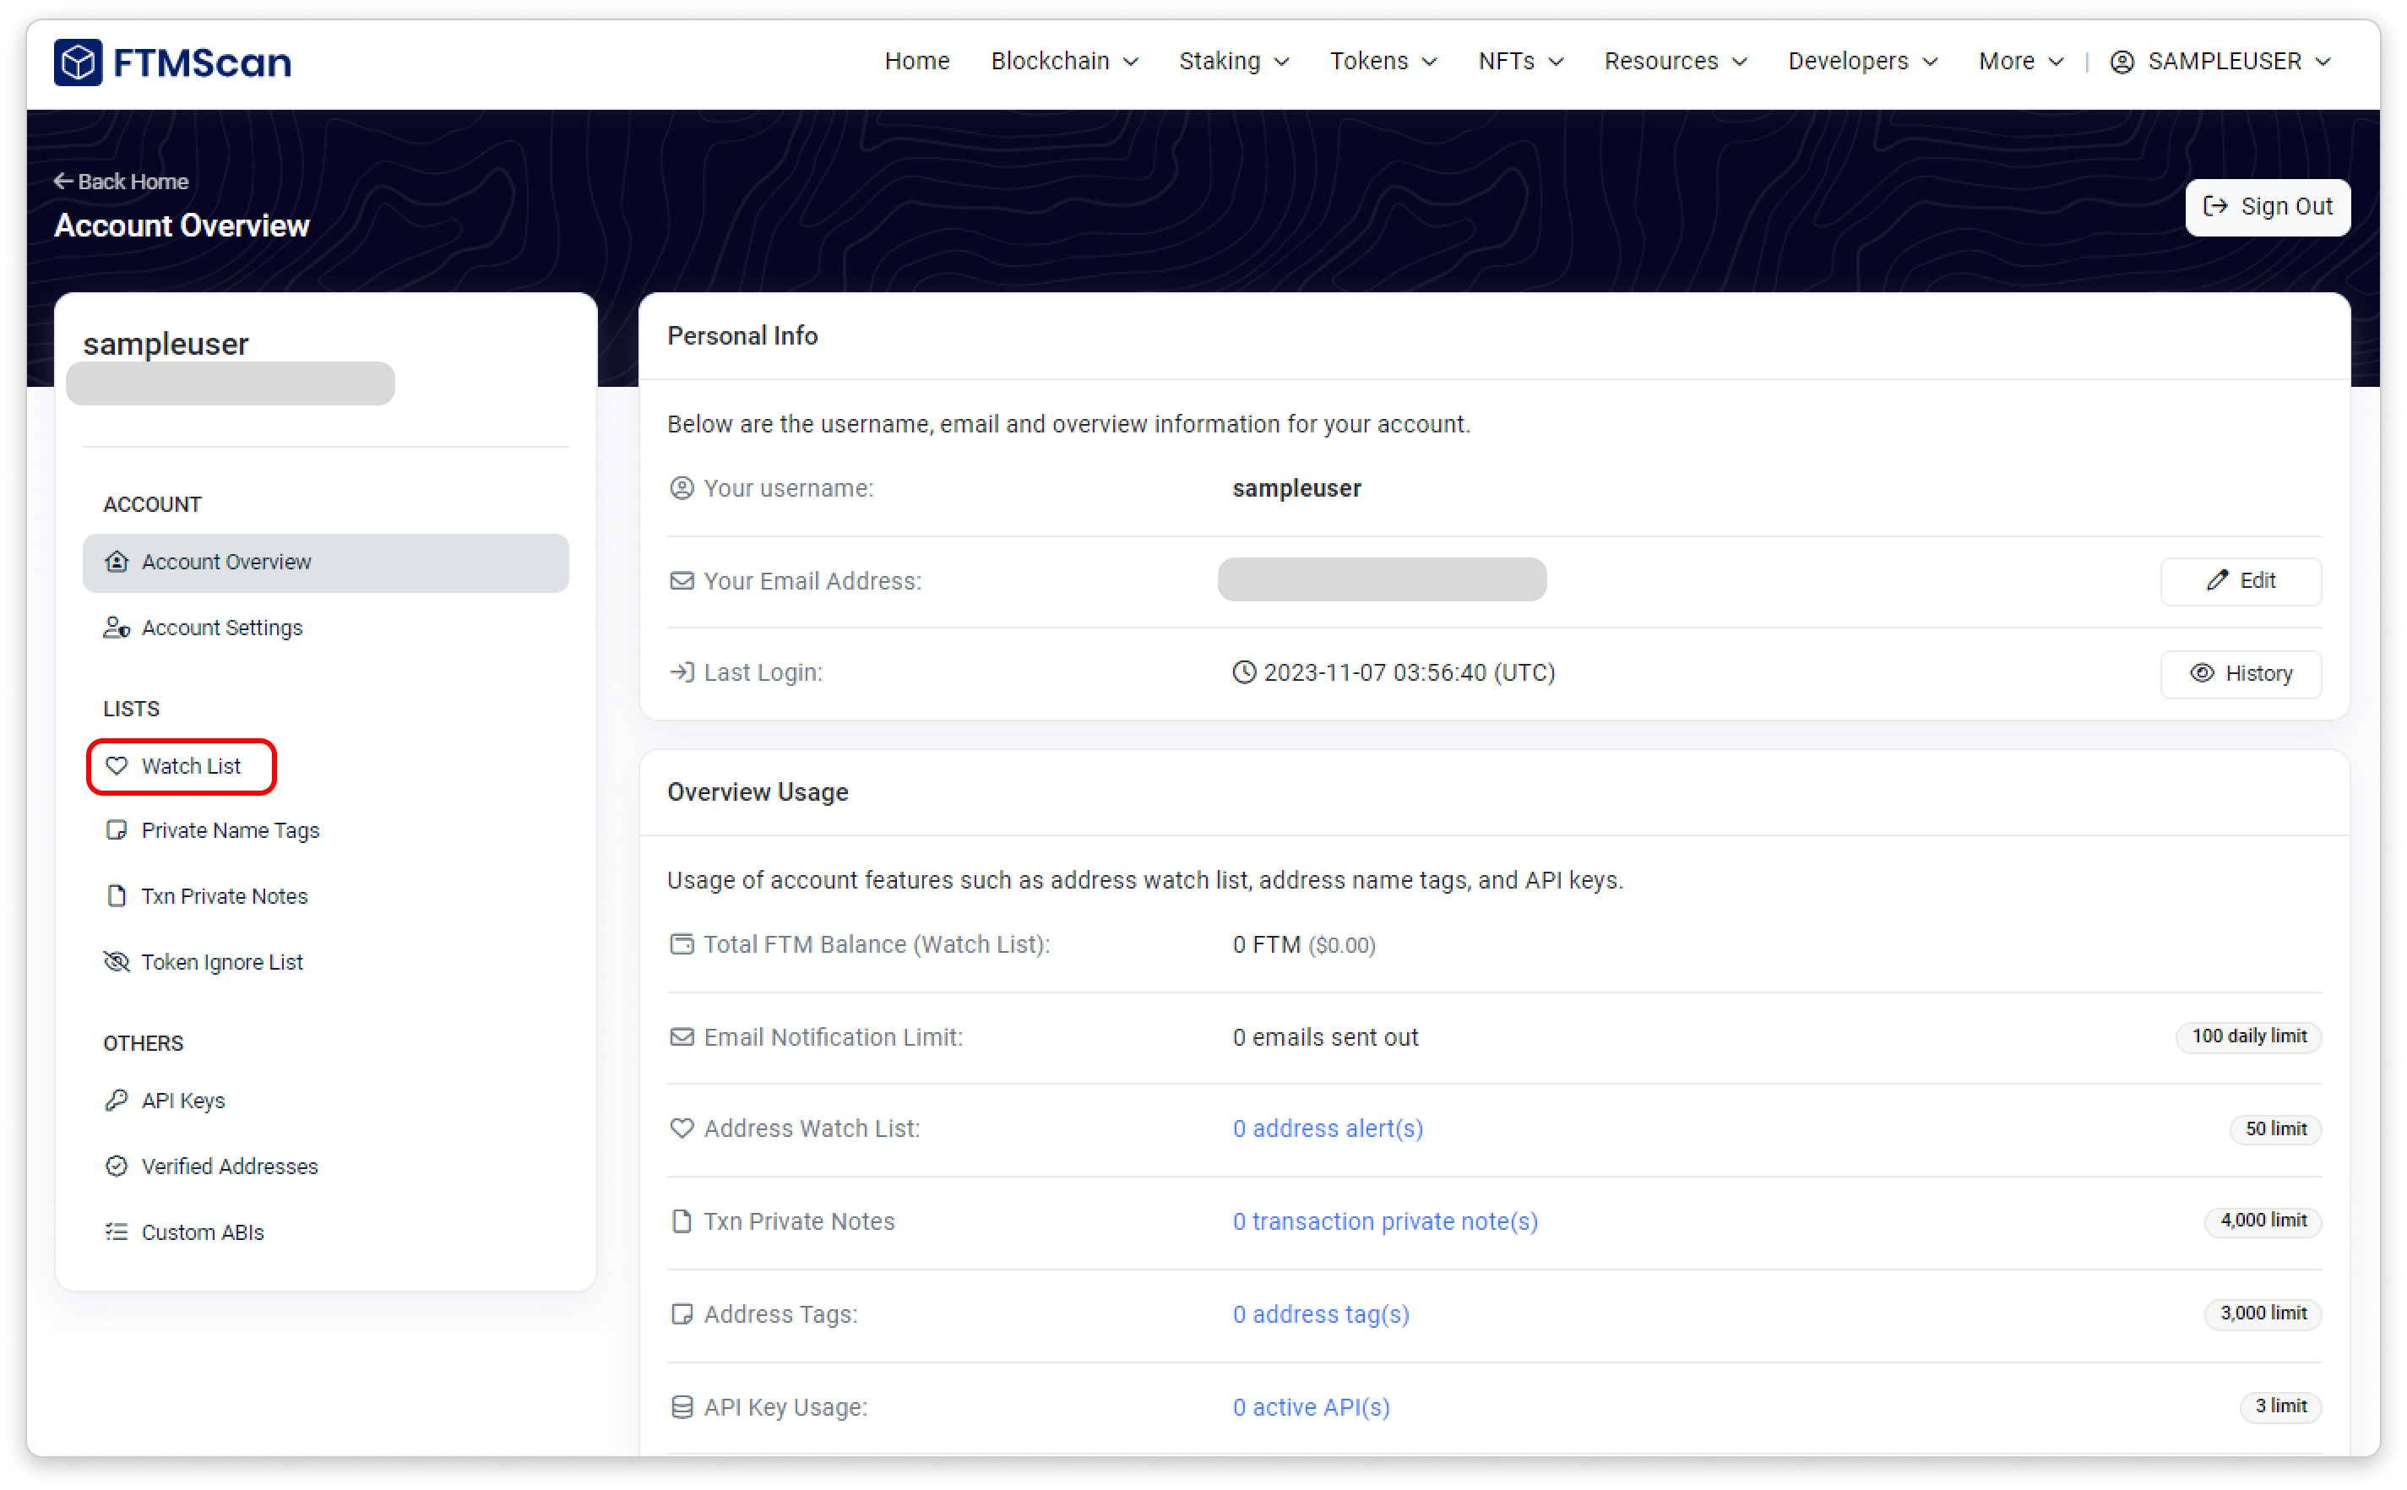The height and width of the screenshot is (1490, 2407).
Task: Open Verified Addresses from the sidebar
Action: 325,1166
